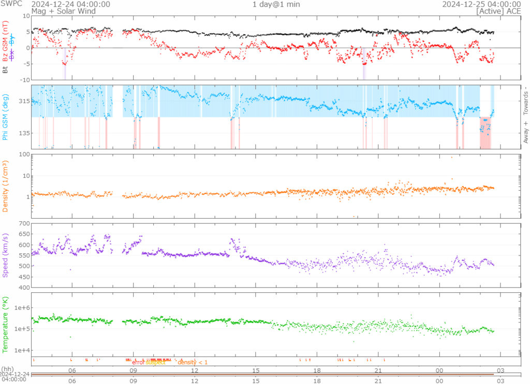Click the red 'error' flag legend
The height and width of the screenshot is (384, 530).
(x=138, y=362)
